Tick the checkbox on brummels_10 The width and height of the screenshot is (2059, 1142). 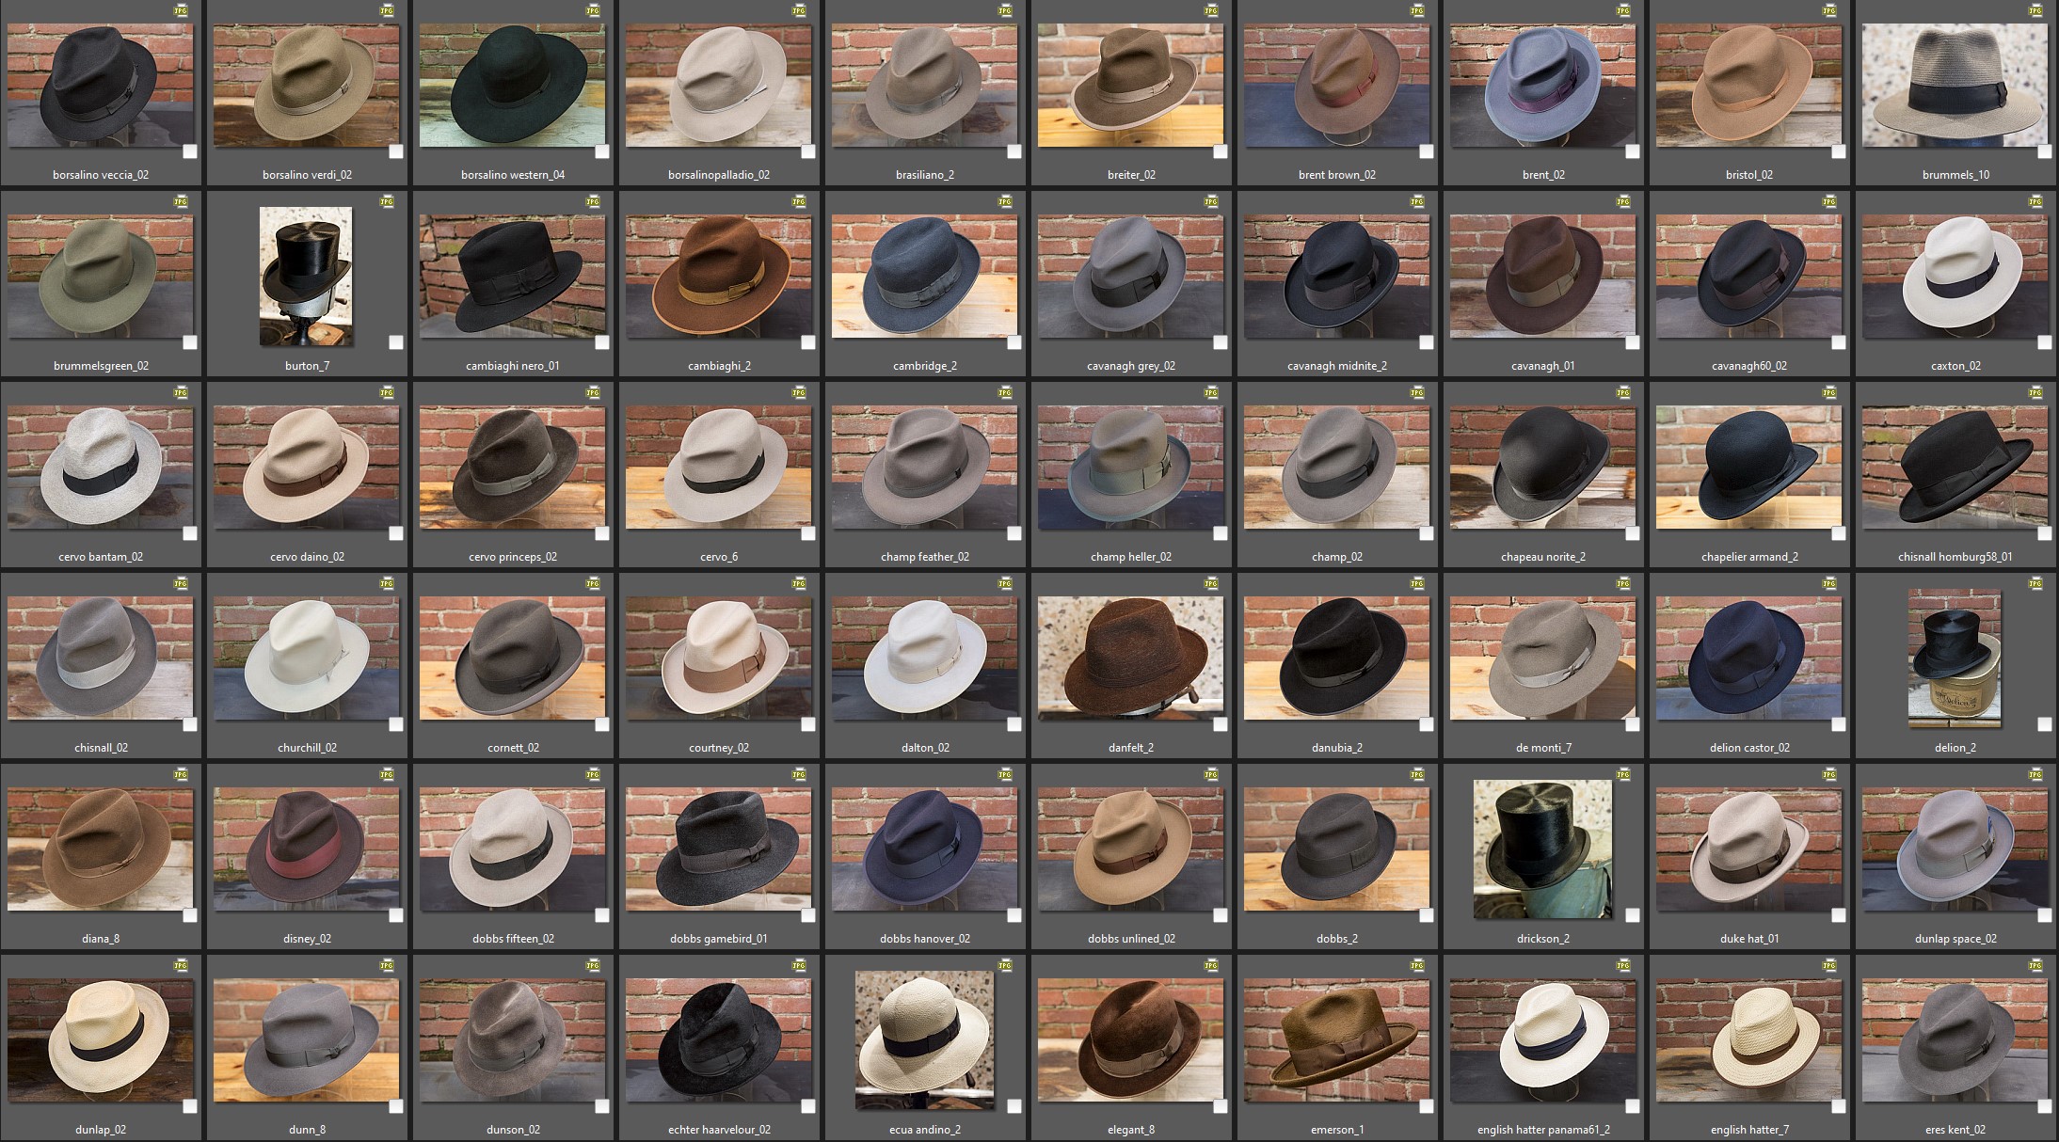click(2045, 151)
